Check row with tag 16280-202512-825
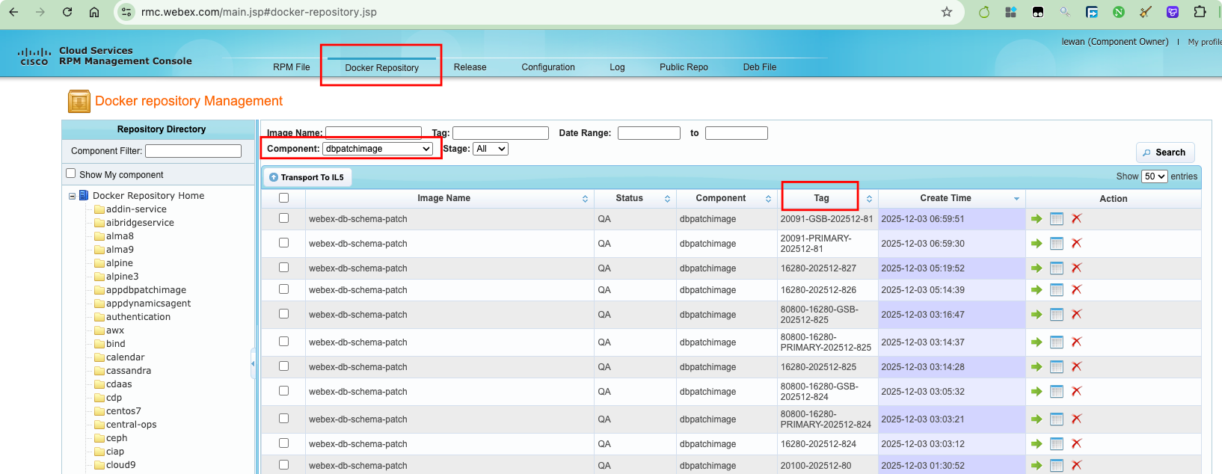The image size is (1222, 474). [283, 366]
